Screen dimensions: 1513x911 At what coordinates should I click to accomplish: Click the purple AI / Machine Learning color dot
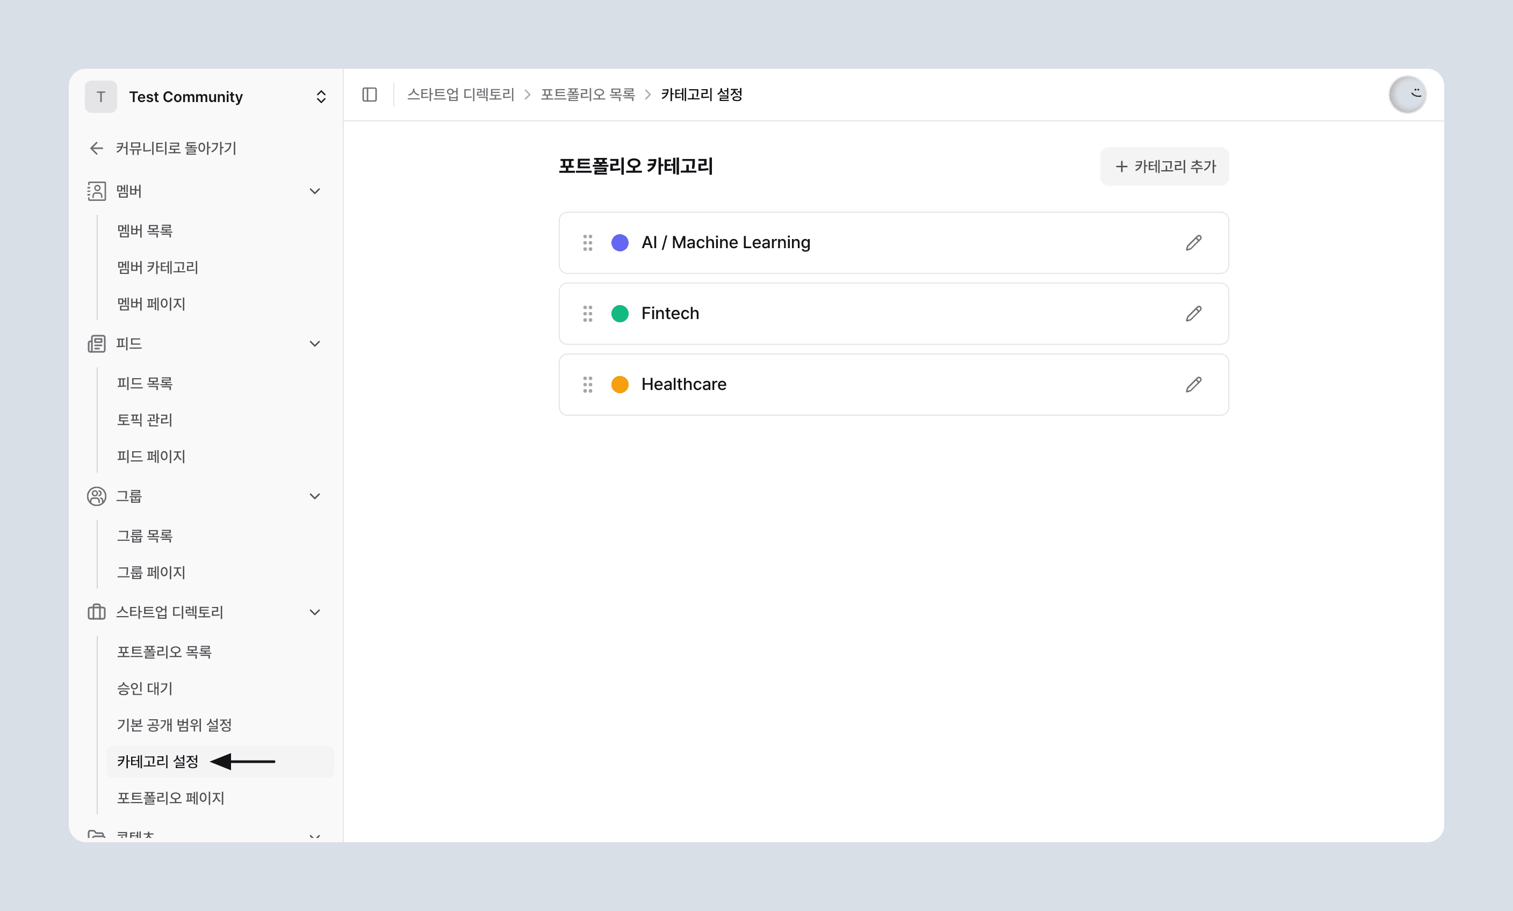pos(619,242)
